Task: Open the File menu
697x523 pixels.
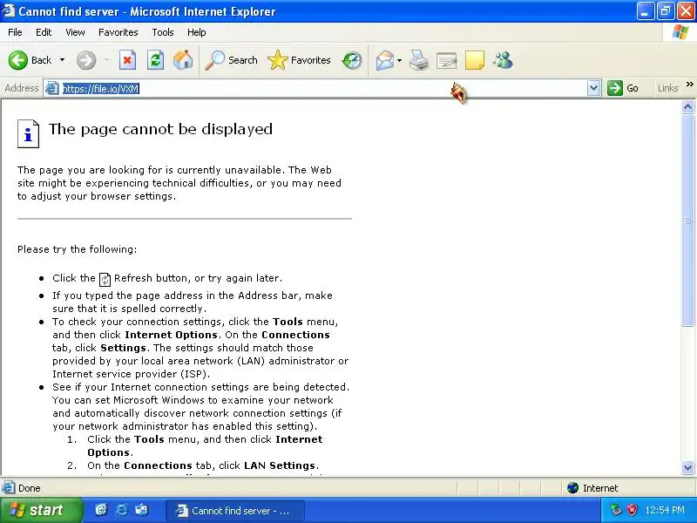Action: click(x=15, y=32)
